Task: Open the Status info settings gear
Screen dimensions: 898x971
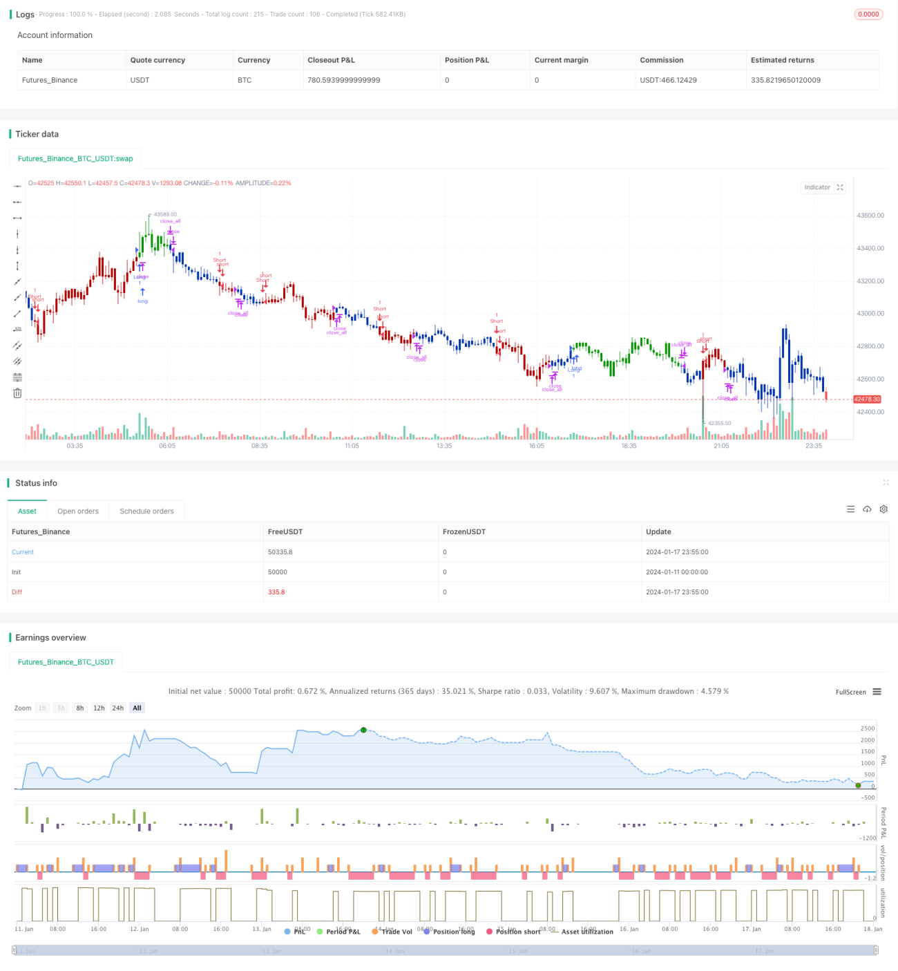Action: tap(883, 509)
